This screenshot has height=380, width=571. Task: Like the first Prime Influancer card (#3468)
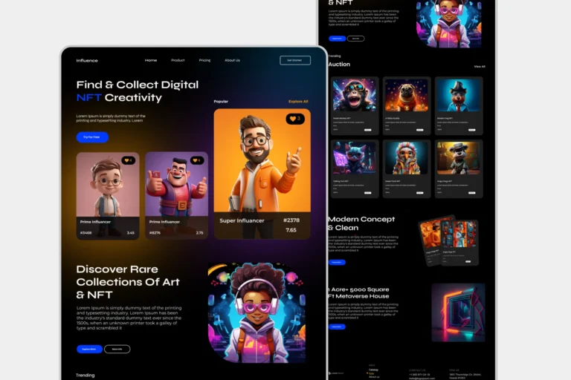(128, 160)
